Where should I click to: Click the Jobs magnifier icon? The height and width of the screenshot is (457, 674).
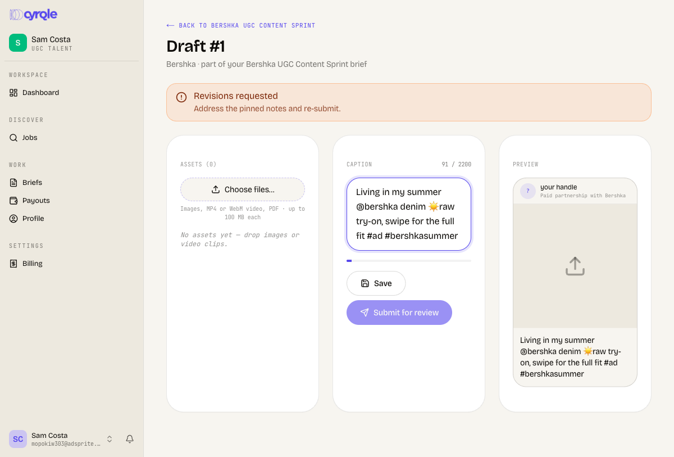(x=13, y=138)
